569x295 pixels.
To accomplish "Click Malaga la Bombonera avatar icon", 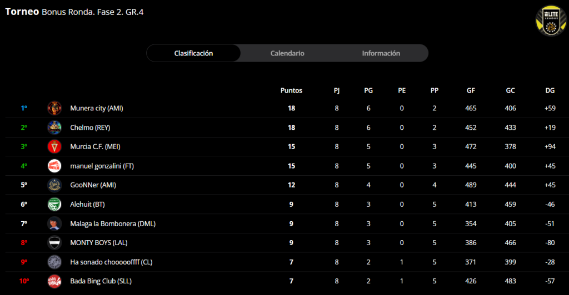I will pos(54,223).
